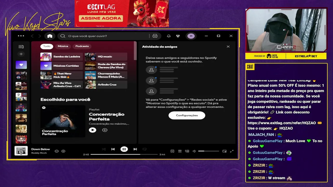Open the 'HQ music' shortcut
333x187 pixels.
pos(106,57)
